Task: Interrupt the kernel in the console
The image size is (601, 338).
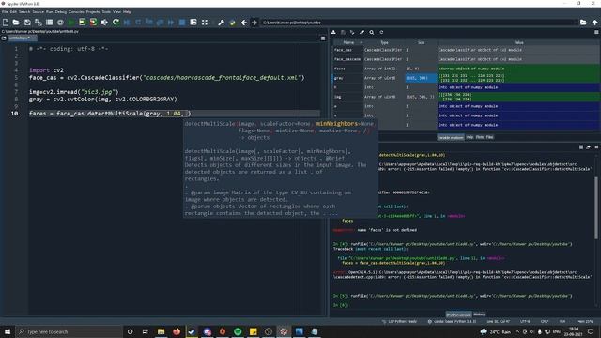Action: pos(581,147)
